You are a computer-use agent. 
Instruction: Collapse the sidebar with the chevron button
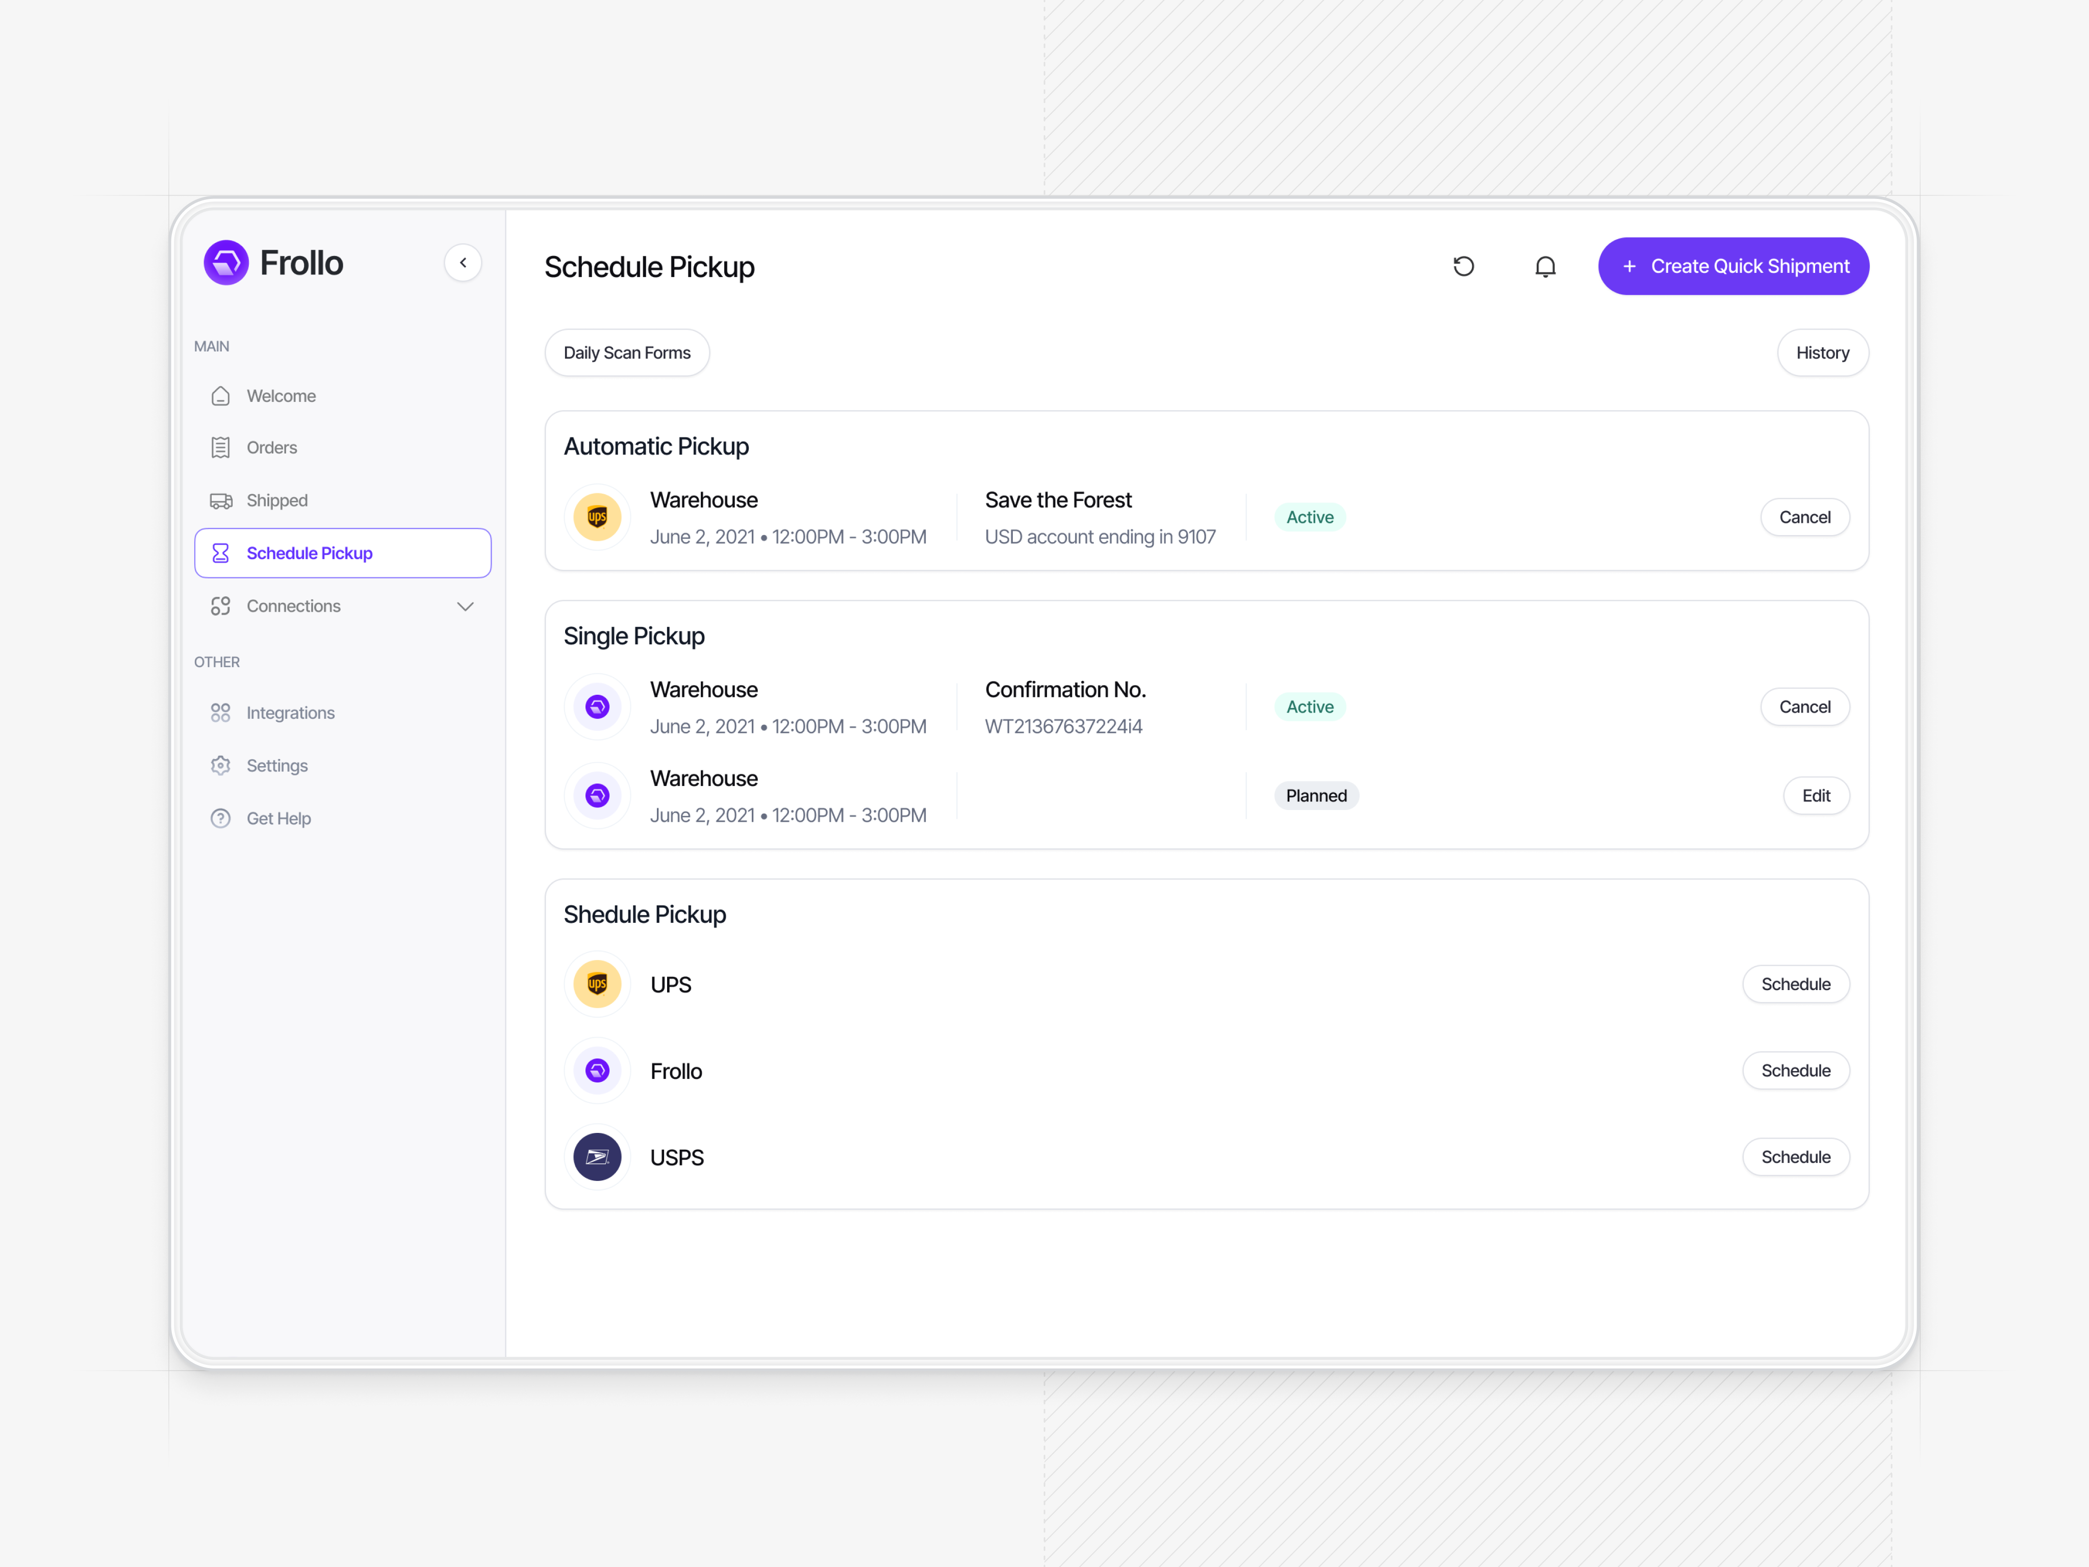click(463, 263)
